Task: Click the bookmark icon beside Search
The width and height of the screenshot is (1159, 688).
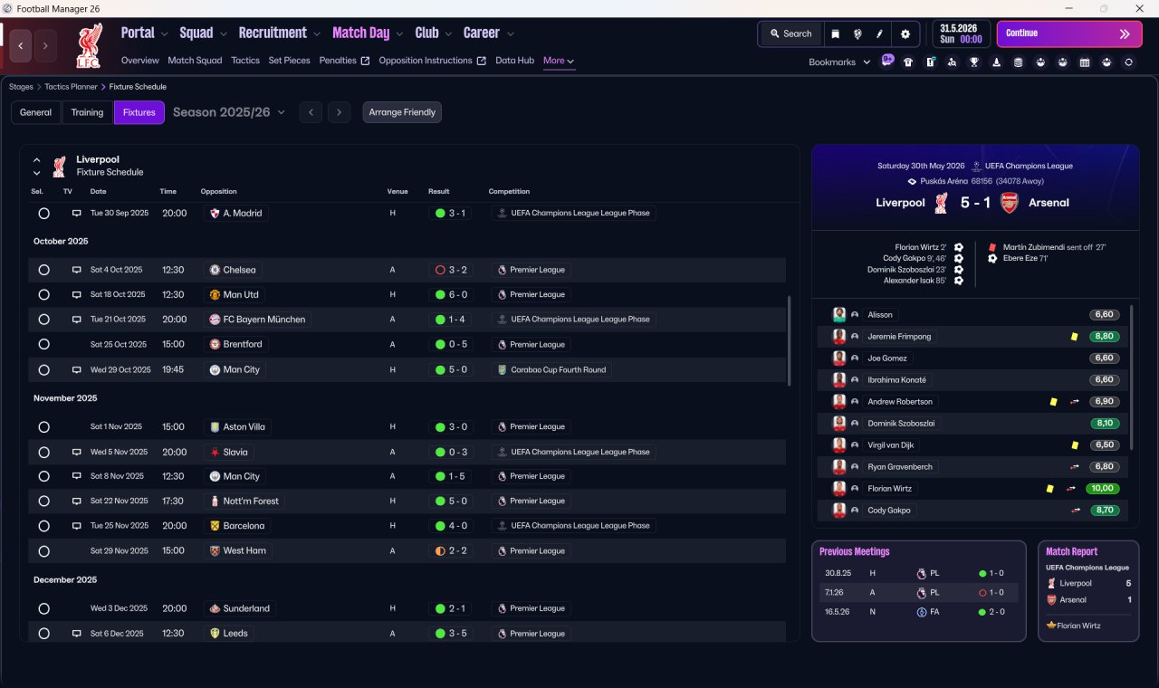Action: click(x=835, y=33)
